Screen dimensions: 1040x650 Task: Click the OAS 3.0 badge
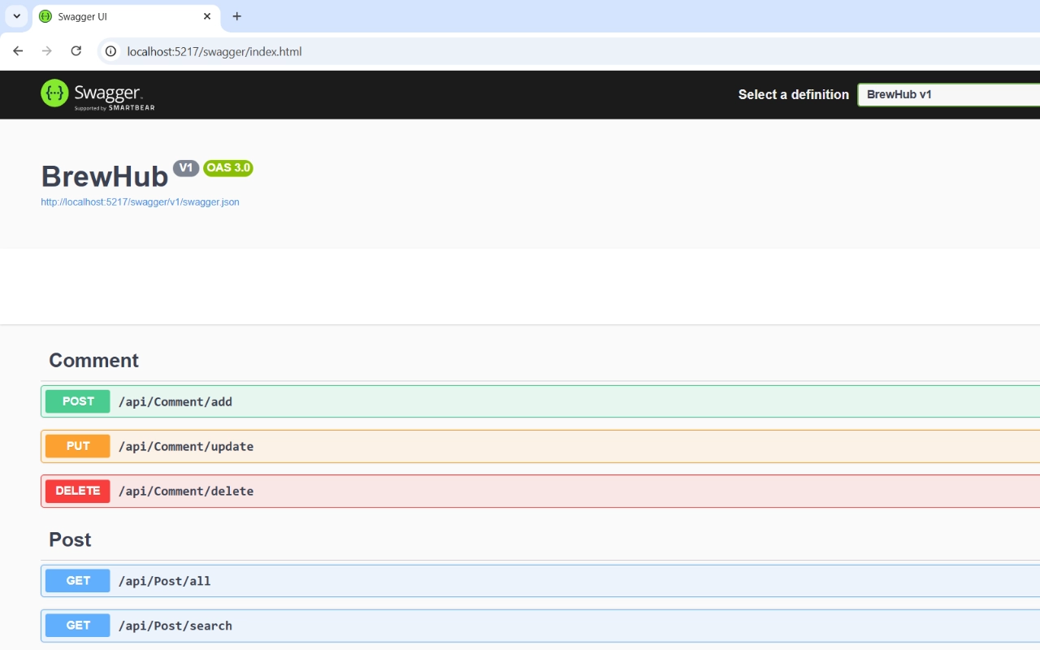click(227, 167)
